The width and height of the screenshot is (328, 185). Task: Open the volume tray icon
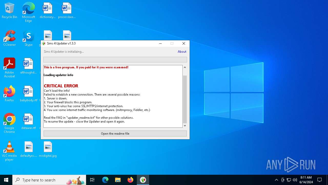click(x=295, y=180)
